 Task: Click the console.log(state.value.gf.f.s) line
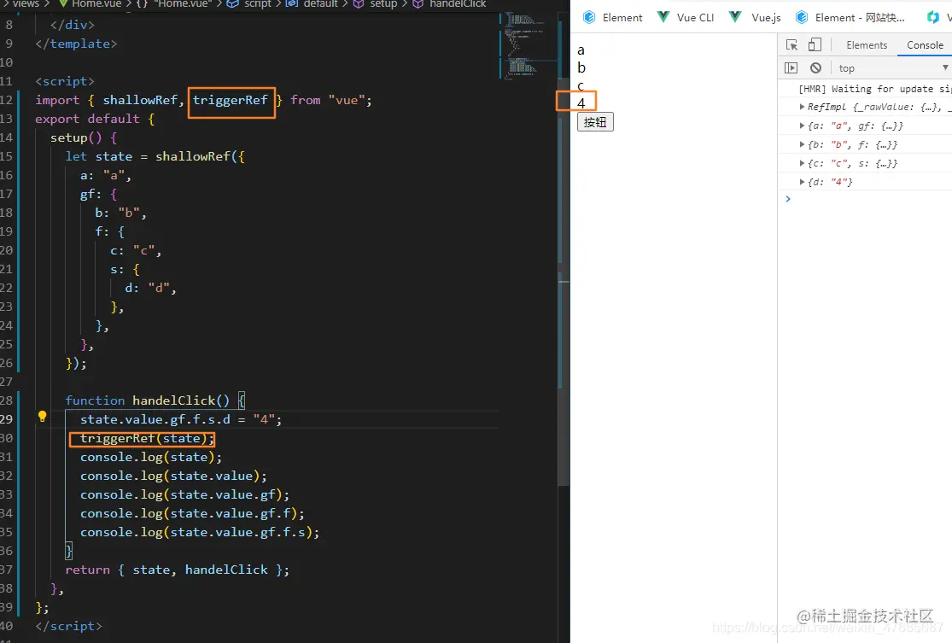(x=200, y=532)
